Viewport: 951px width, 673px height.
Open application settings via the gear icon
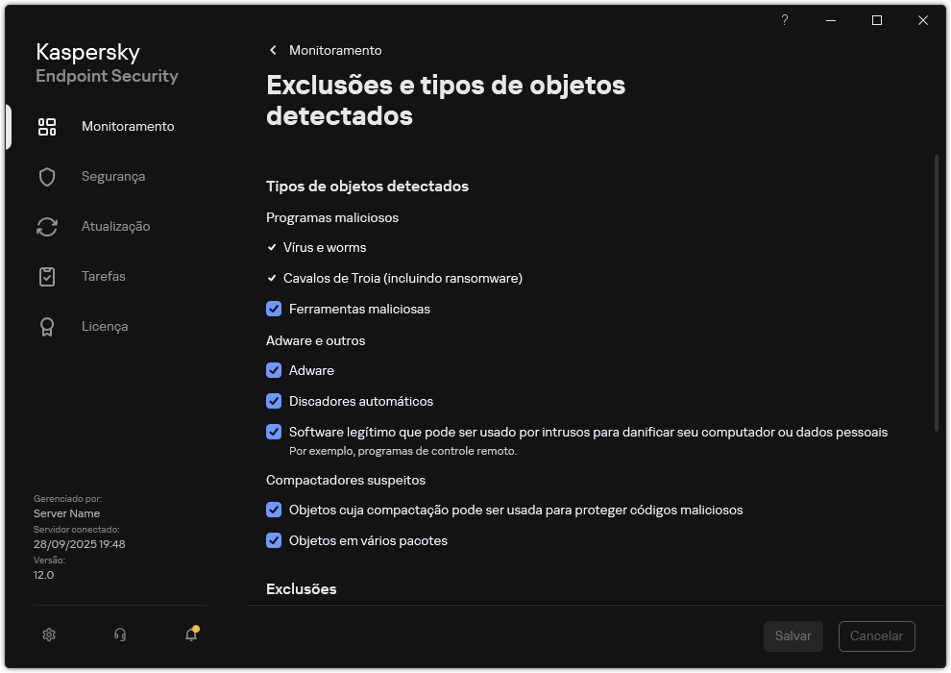(x=48, y=635)
